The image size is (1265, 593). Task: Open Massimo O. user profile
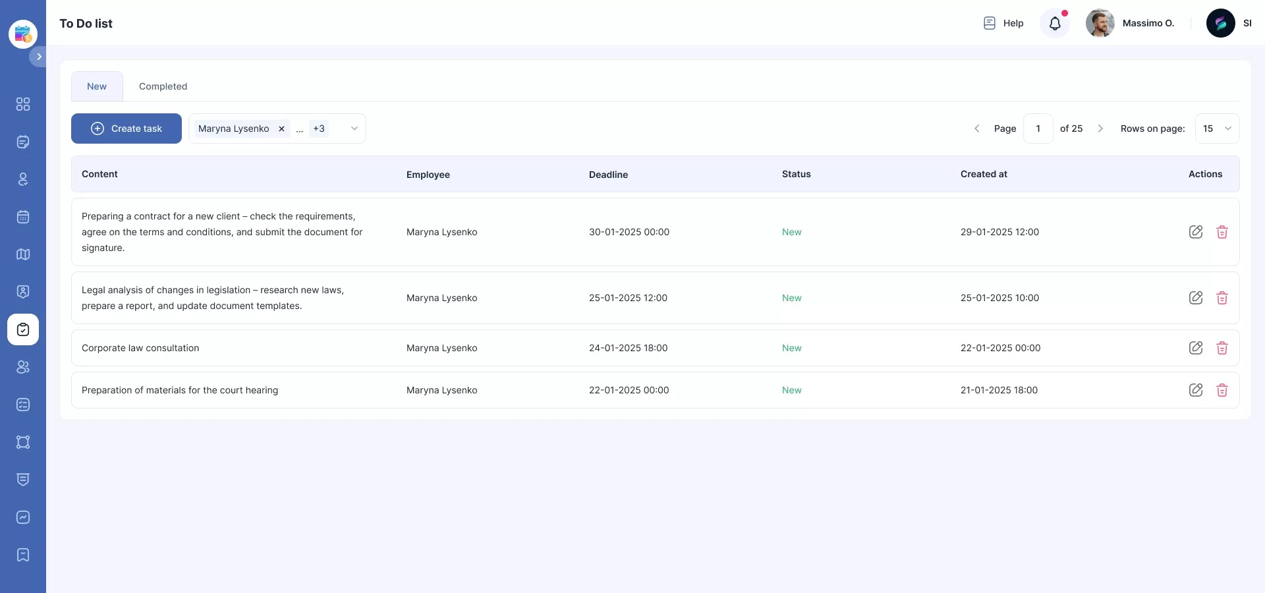(1130, 23)
